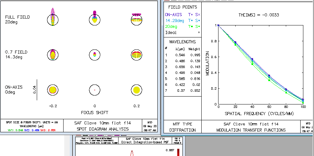The height and width of the screenshot is (156, 314).
Task: Click wavelength row 1 value 0.546
Action: click(180, 55)
